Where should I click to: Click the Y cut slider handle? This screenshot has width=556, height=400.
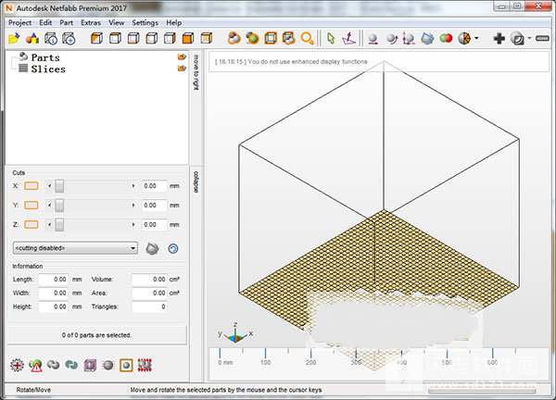click(x=59, y=206)
